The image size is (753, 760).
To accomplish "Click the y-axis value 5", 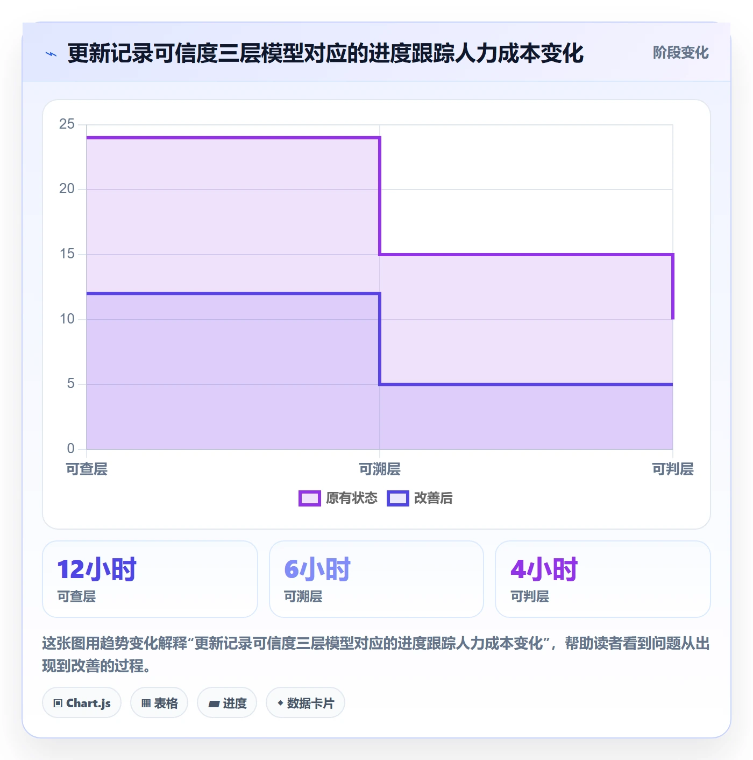I will click(70, 384).
